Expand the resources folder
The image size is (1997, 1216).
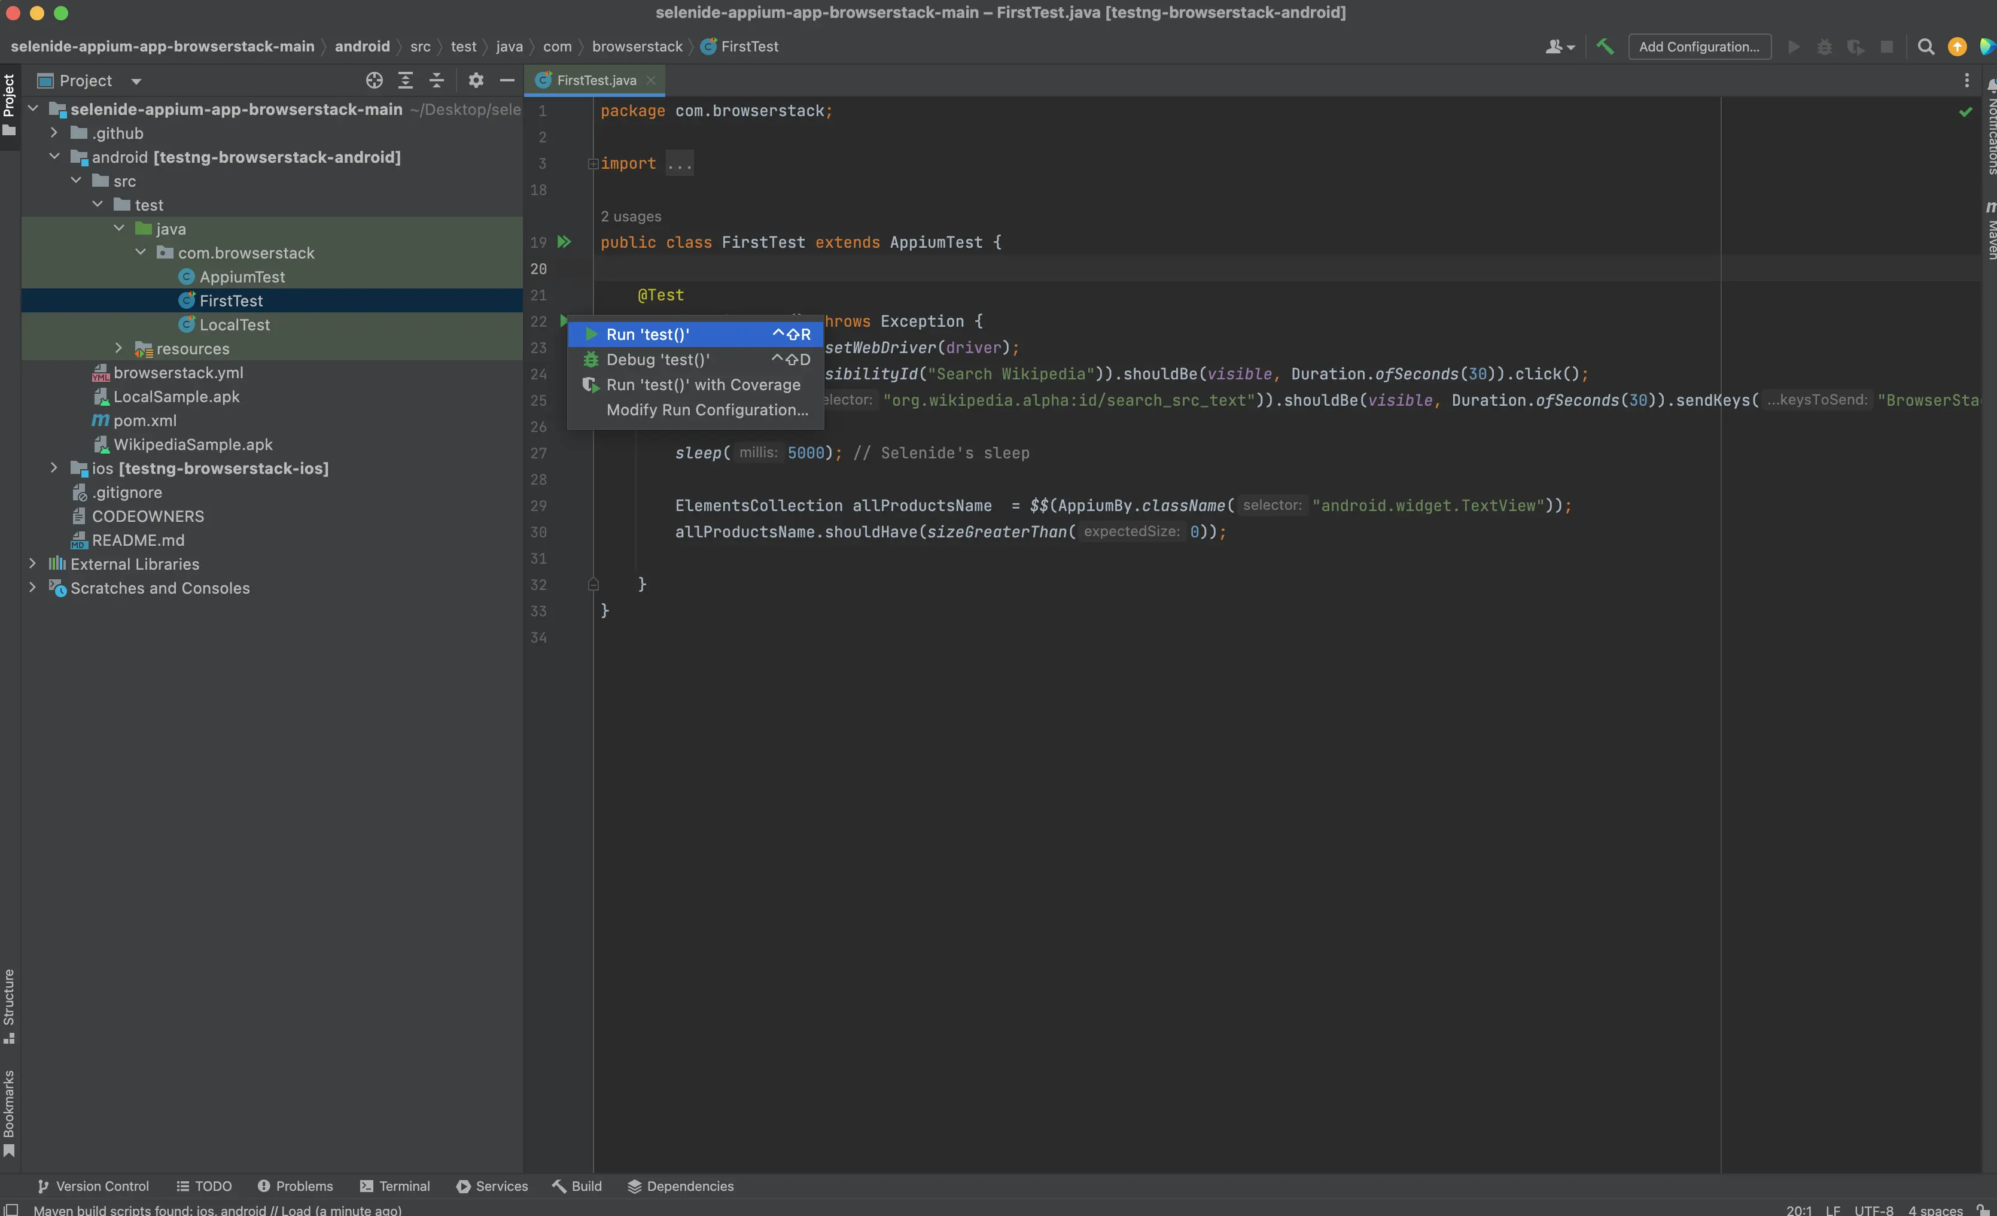click(119, 349)
